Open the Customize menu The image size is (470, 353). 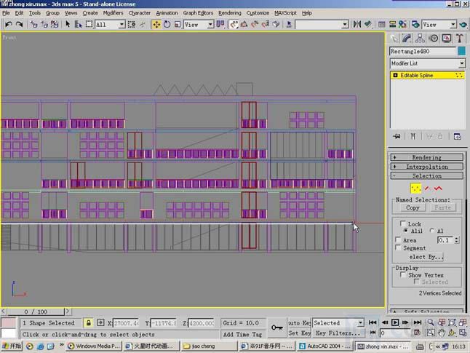(258, 13)
